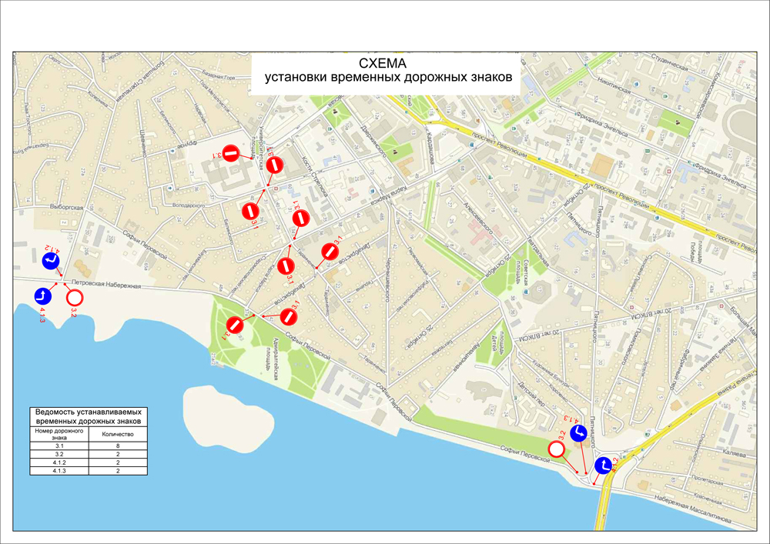Click the table header Ведомость устанавливаемых знаков
This screenshot has width=770, height=544.
click(x=89, y=416)
